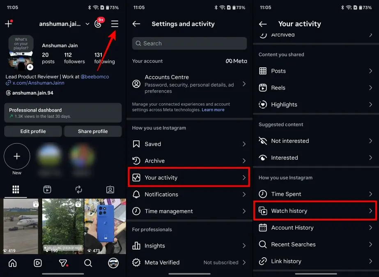The width and height of the screenshot is (379, 277).
Task: Tap the reposts tab icon on profile
Action: (78, 190)
